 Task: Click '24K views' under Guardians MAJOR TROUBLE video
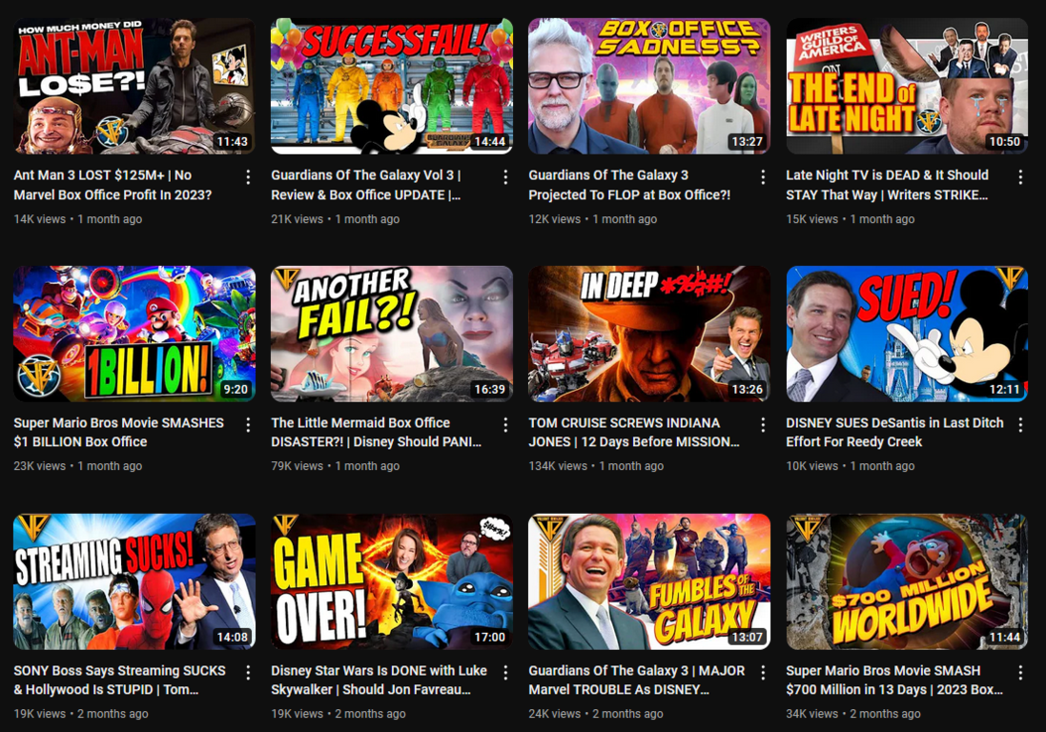click(554, 713)
